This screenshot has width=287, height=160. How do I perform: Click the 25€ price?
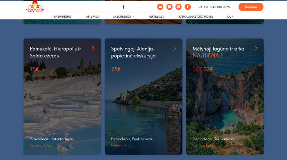coord(116,69)
